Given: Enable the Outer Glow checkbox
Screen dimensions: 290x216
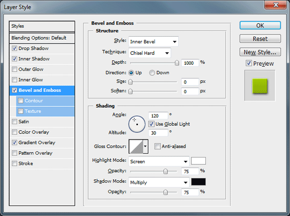Looking at the screenshot, I should tap(14, 70).
